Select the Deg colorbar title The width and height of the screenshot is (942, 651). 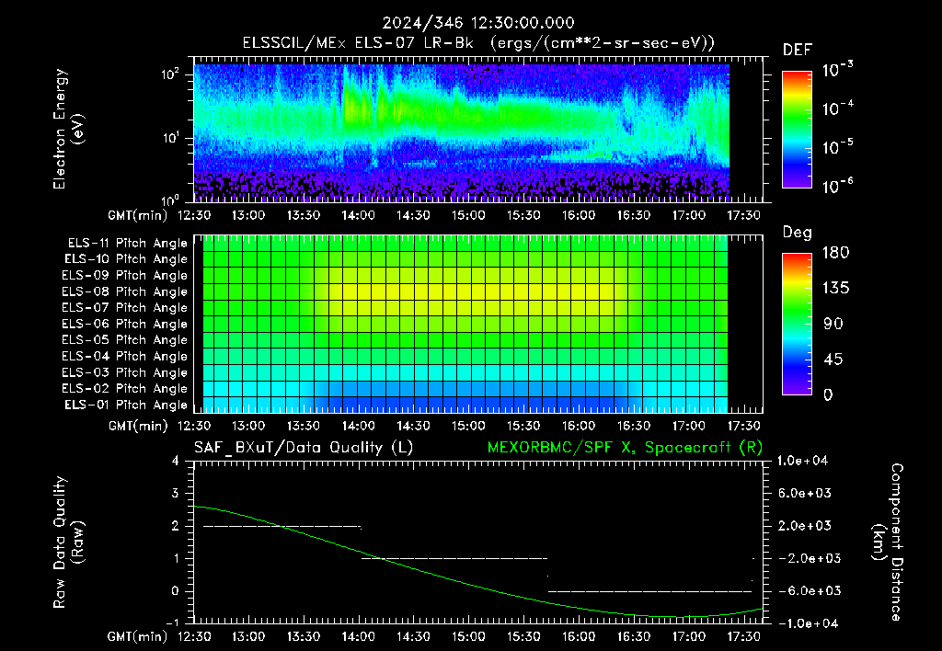797,233
